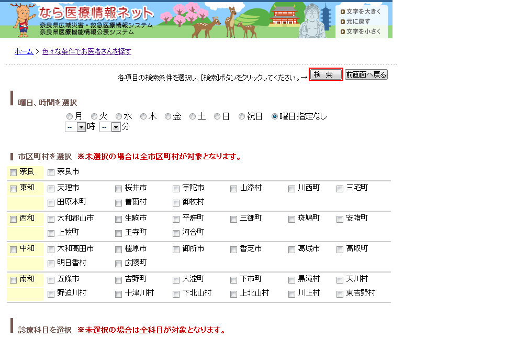The width and height of the screenshot is (527, 337).
Task: Tick the 御杖村 checkbox
Action: (176, 203)
